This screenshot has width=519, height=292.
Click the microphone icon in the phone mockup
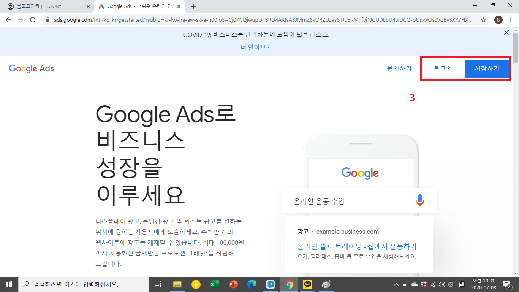point(420,200)
